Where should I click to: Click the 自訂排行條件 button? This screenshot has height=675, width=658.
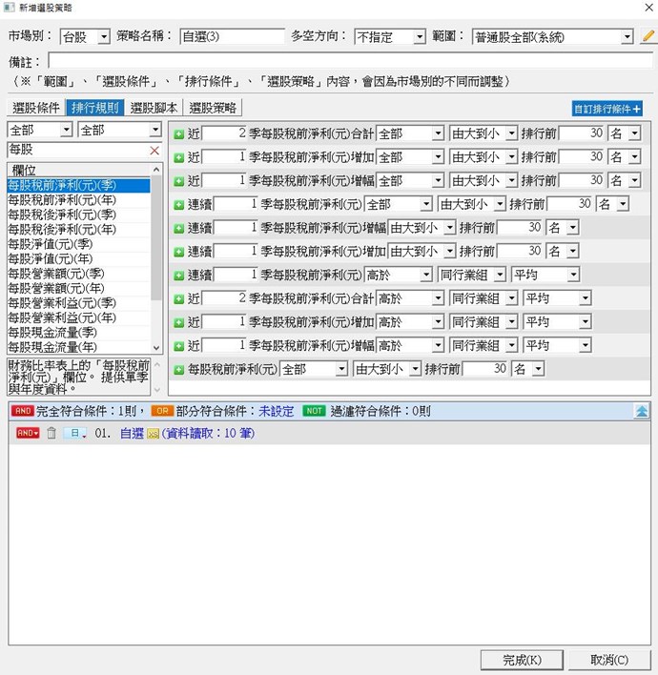tap(607, 109)
